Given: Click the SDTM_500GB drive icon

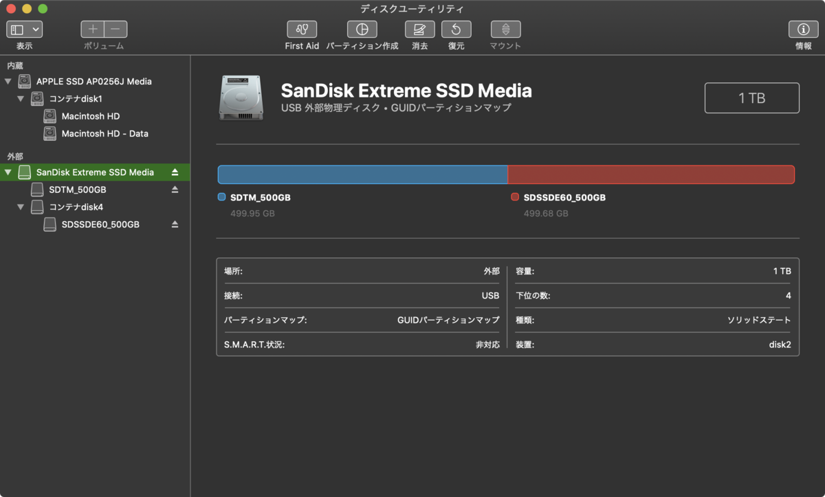Looking at the screenshot, I should tap(37, 189).
